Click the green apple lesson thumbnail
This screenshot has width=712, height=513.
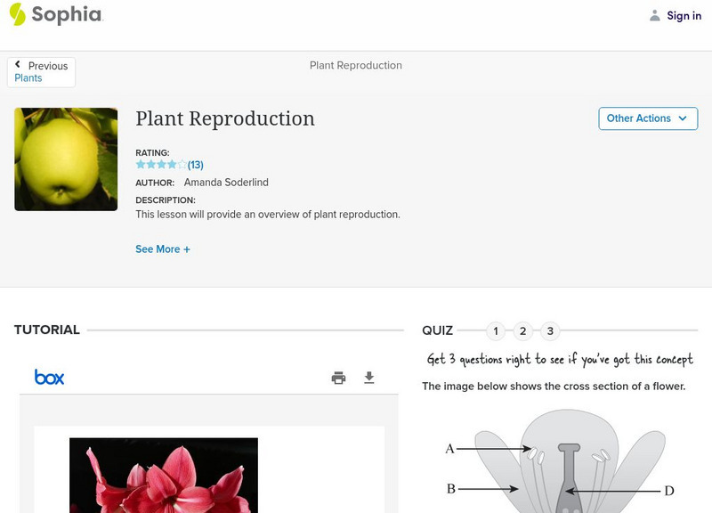[x=66, y=159]
